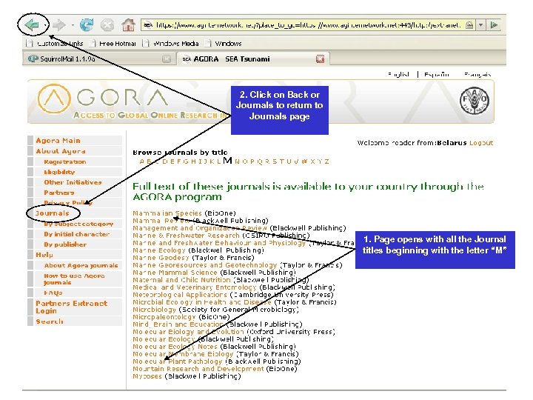Screen dimensions: 533x400
Task: Open the Back button history dropdown arrow
Action: coord(45,25)
